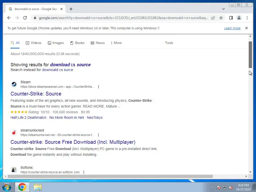
Task: Switch to Images results
Action: 56,43
